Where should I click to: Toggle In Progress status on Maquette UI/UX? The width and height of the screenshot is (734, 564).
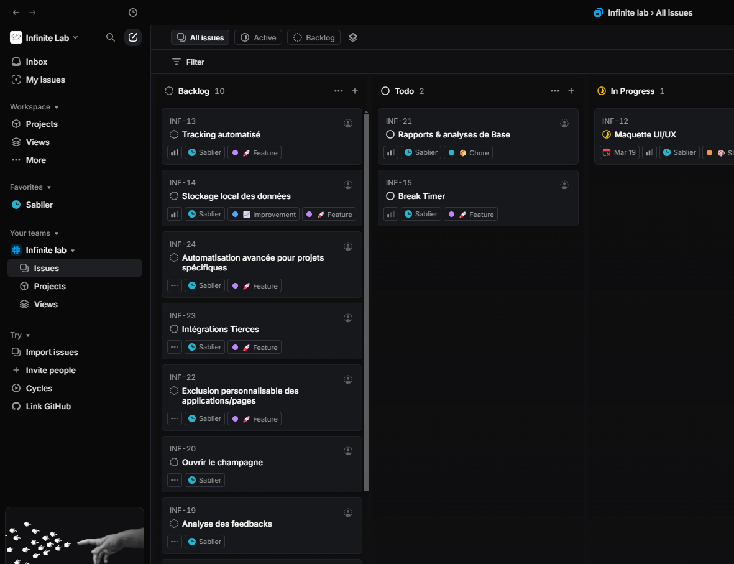(x=607, y=134)
